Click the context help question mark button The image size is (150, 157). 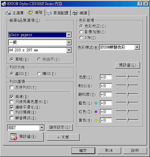pyautogui.click(x=140, y=4)
